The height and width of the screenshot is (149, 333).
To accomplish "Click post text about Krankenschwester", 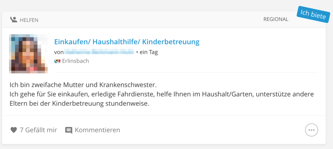I will tap(83, 85).
